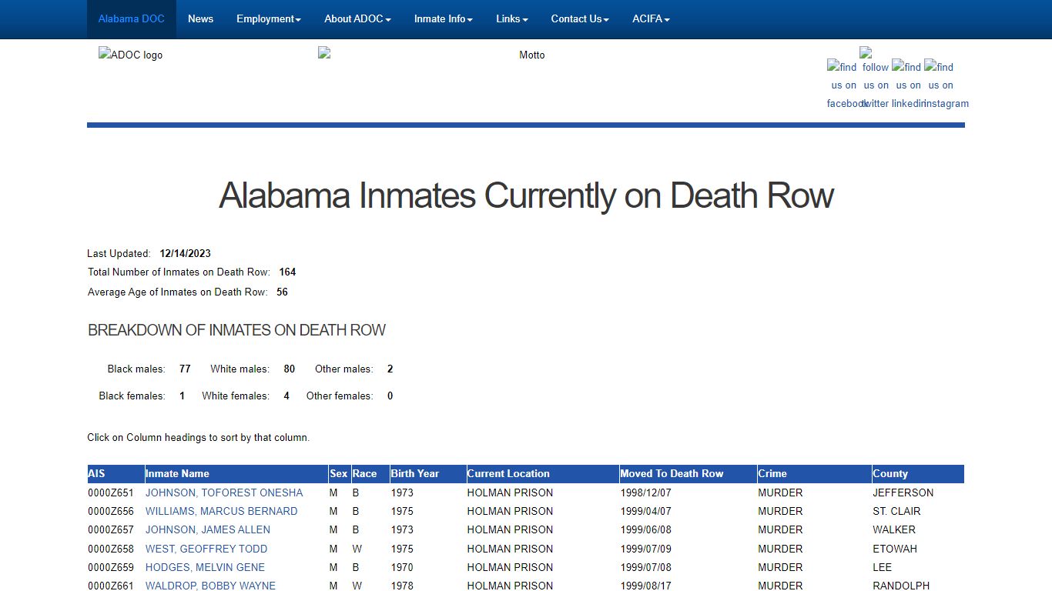
Task: Click the JEFFERSON county cell
Action: pyautogui.click(x=903, y=492)
